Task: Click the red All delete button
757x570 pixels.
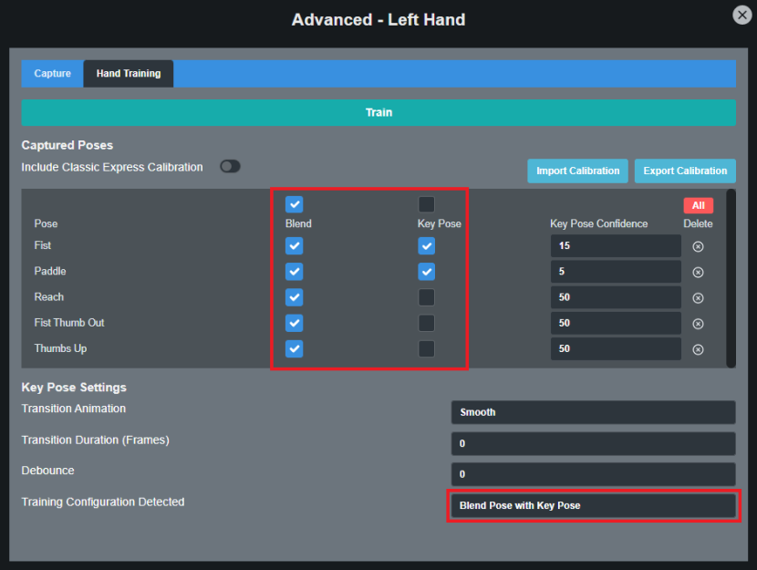Action: [698, 205]
